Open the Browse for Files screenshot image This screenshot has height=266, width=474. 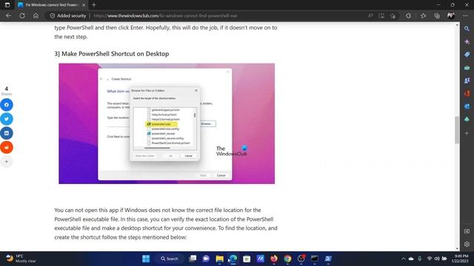(x=167, y=123)
